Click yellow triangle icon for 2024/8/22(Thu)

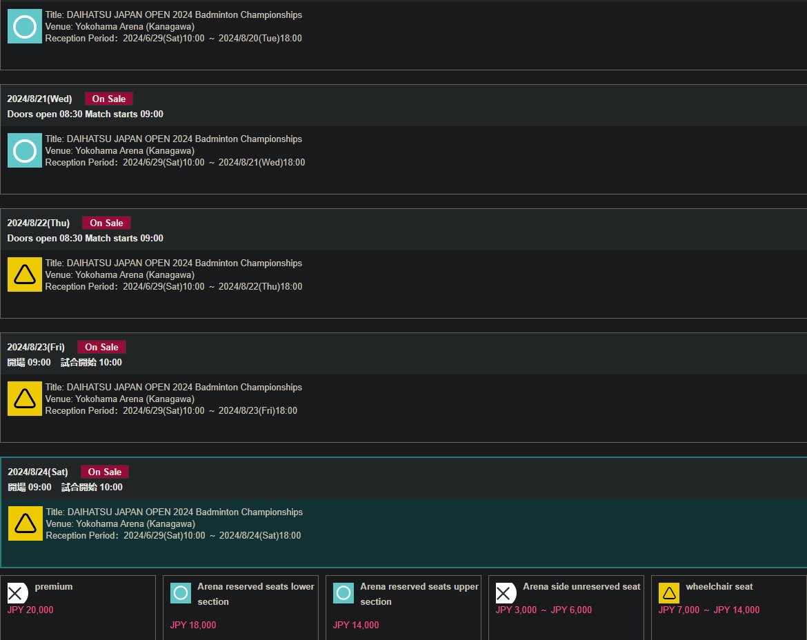[x=25, y=274]
